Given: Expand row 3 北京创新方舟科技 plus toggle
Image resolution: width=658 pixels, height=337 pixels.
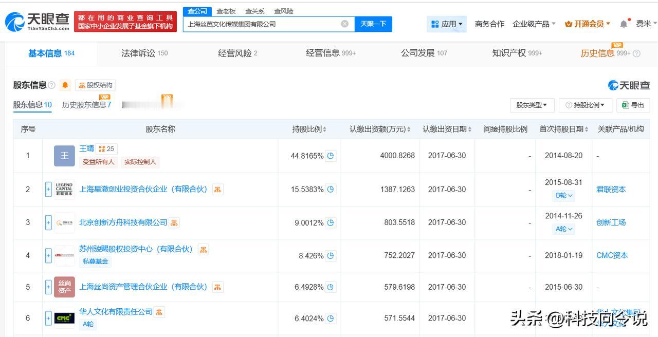Looking at the screenshot, I should [x=48, y=222].
